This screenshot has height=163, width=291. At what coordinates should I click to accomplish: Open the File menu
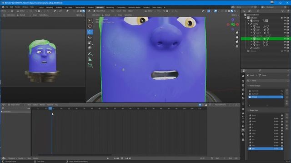coord(7,7)
